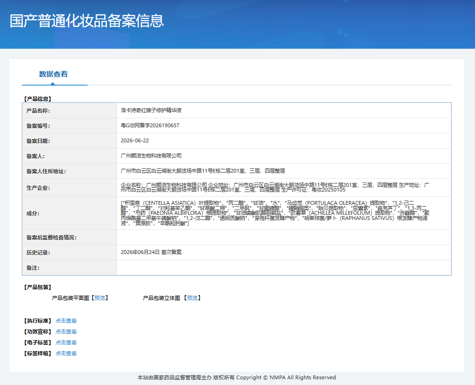Click the 备案人 value 广州颜洁生物科技有限公司
Image resolution: width=475 pixels, height=385 pixels.
(151, 156)
